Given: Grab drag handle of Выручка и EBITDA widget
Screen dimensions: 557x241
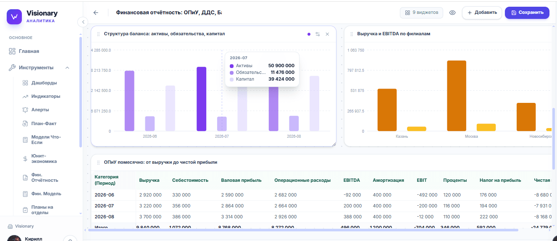Looking at the screenshot, I should [x=352, y=34].
